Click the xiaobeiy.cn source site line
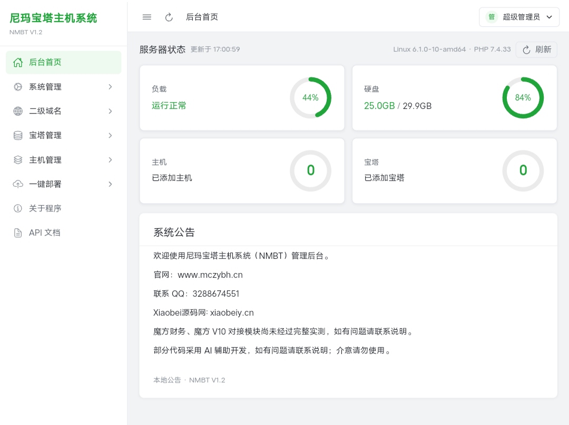 coord(203,312)
